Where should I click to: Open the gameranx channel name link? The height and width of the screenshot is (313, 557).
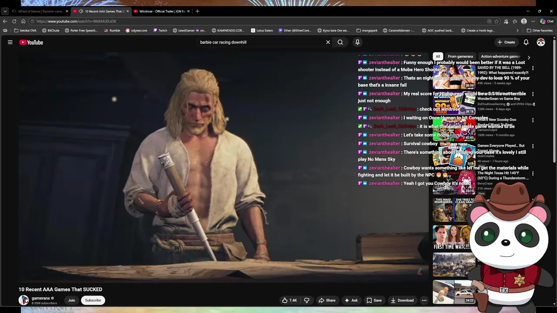click(41, 298)
